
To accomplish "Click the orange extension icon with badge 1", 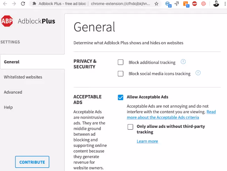I will tap(186, 4).
